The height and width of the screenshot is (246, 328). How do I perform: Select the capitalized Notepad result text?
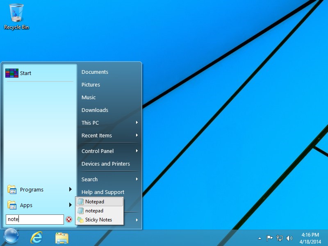click(x=95, y=202)
